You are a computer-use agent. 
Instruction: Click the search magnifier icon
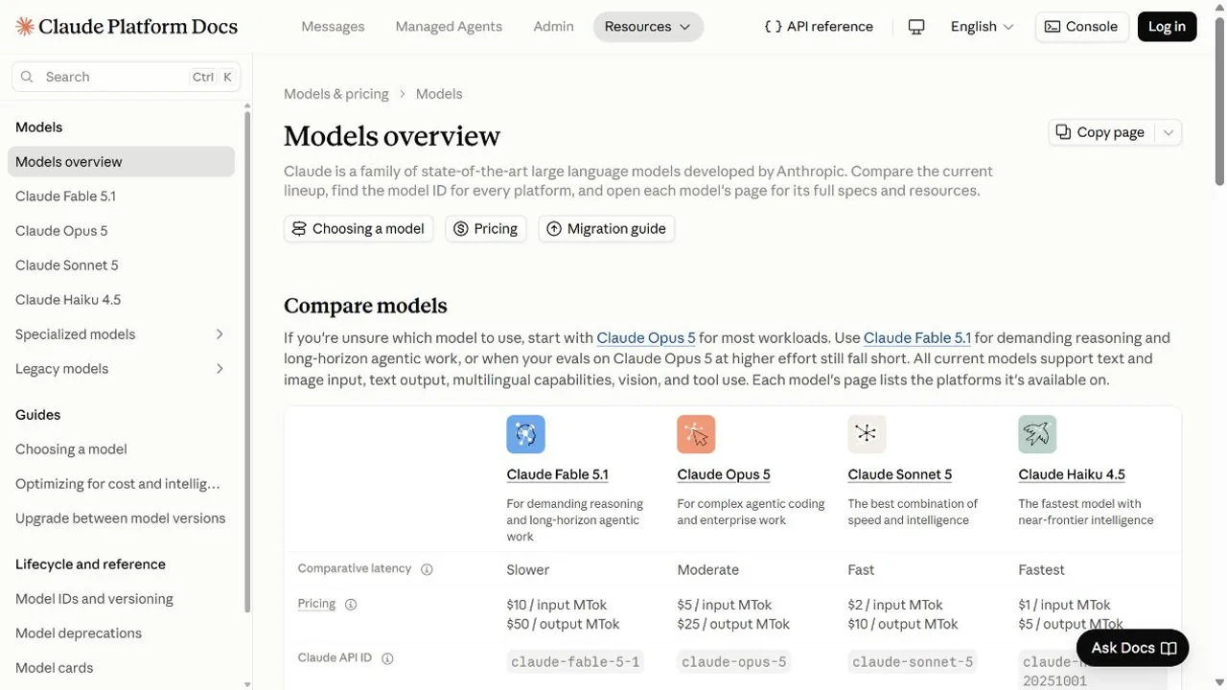click(x=27, y=77)
